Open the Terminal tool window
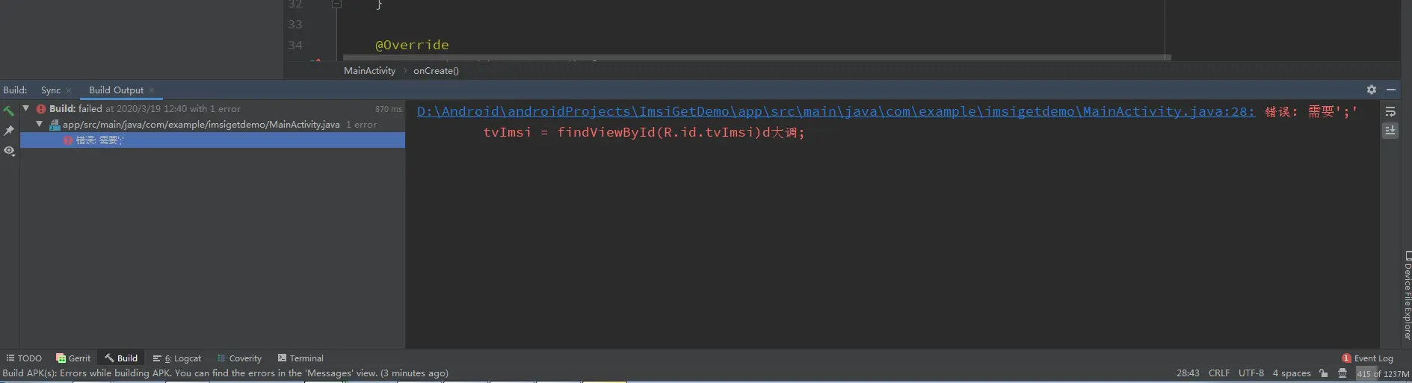Screen dimensions: 1412x383 (x=300, y=358)
